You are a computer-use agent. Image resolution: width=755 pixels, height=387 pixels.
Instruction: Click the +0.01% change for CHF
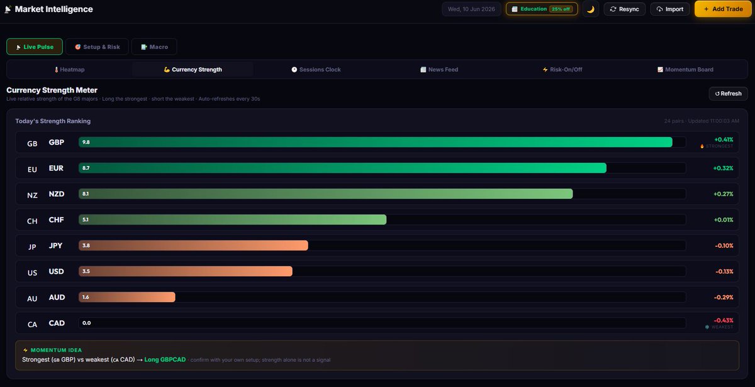coord(724,220)
